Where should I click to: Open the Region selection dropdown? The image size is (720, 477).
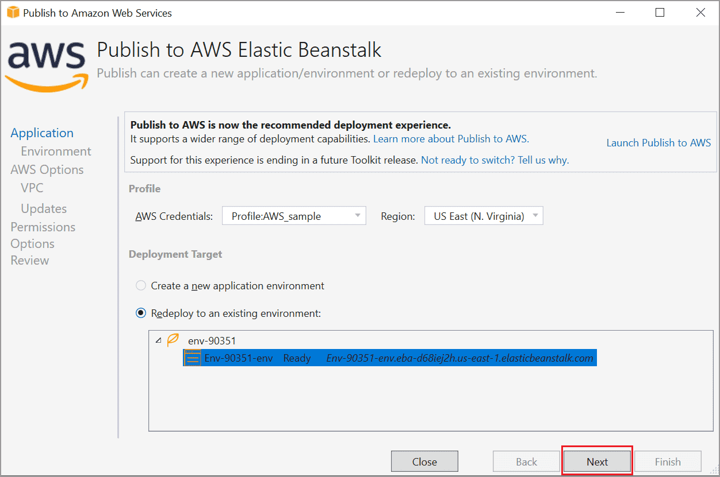click(x=483, y=215)
